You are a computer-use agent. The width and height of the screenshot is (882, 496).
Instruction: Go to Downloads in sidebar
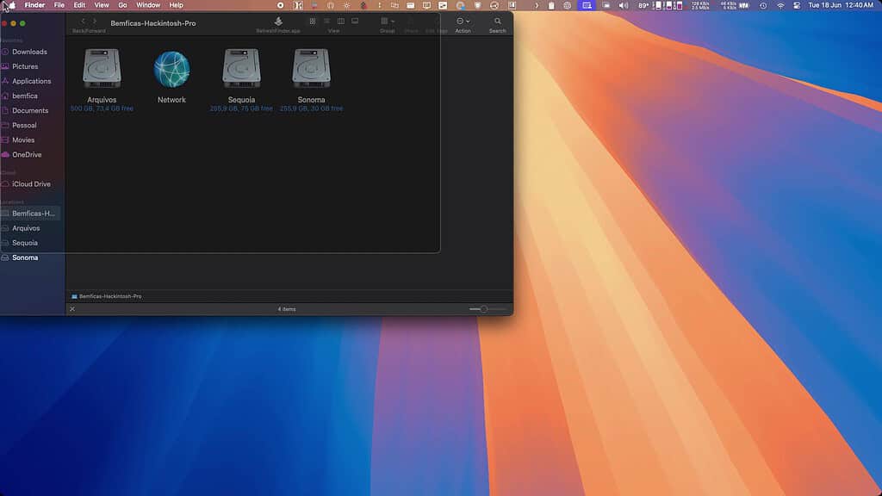coord(29,52)
